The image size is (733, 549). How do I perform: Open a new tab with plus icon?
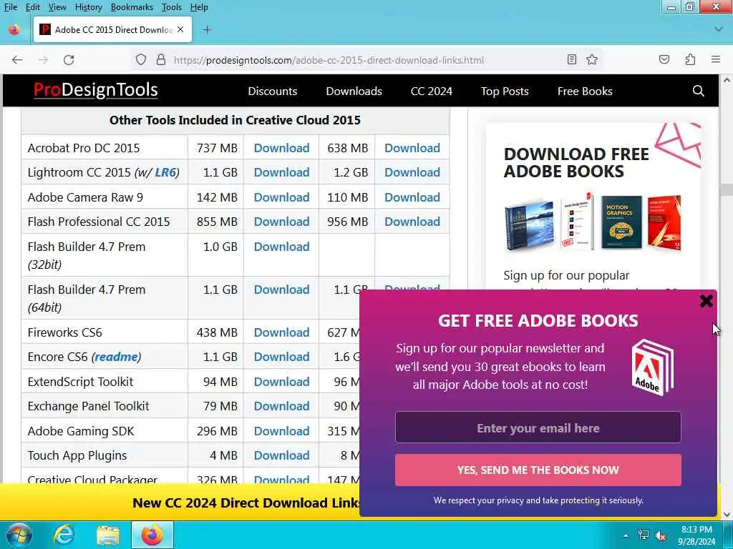(x=207, y=30)
